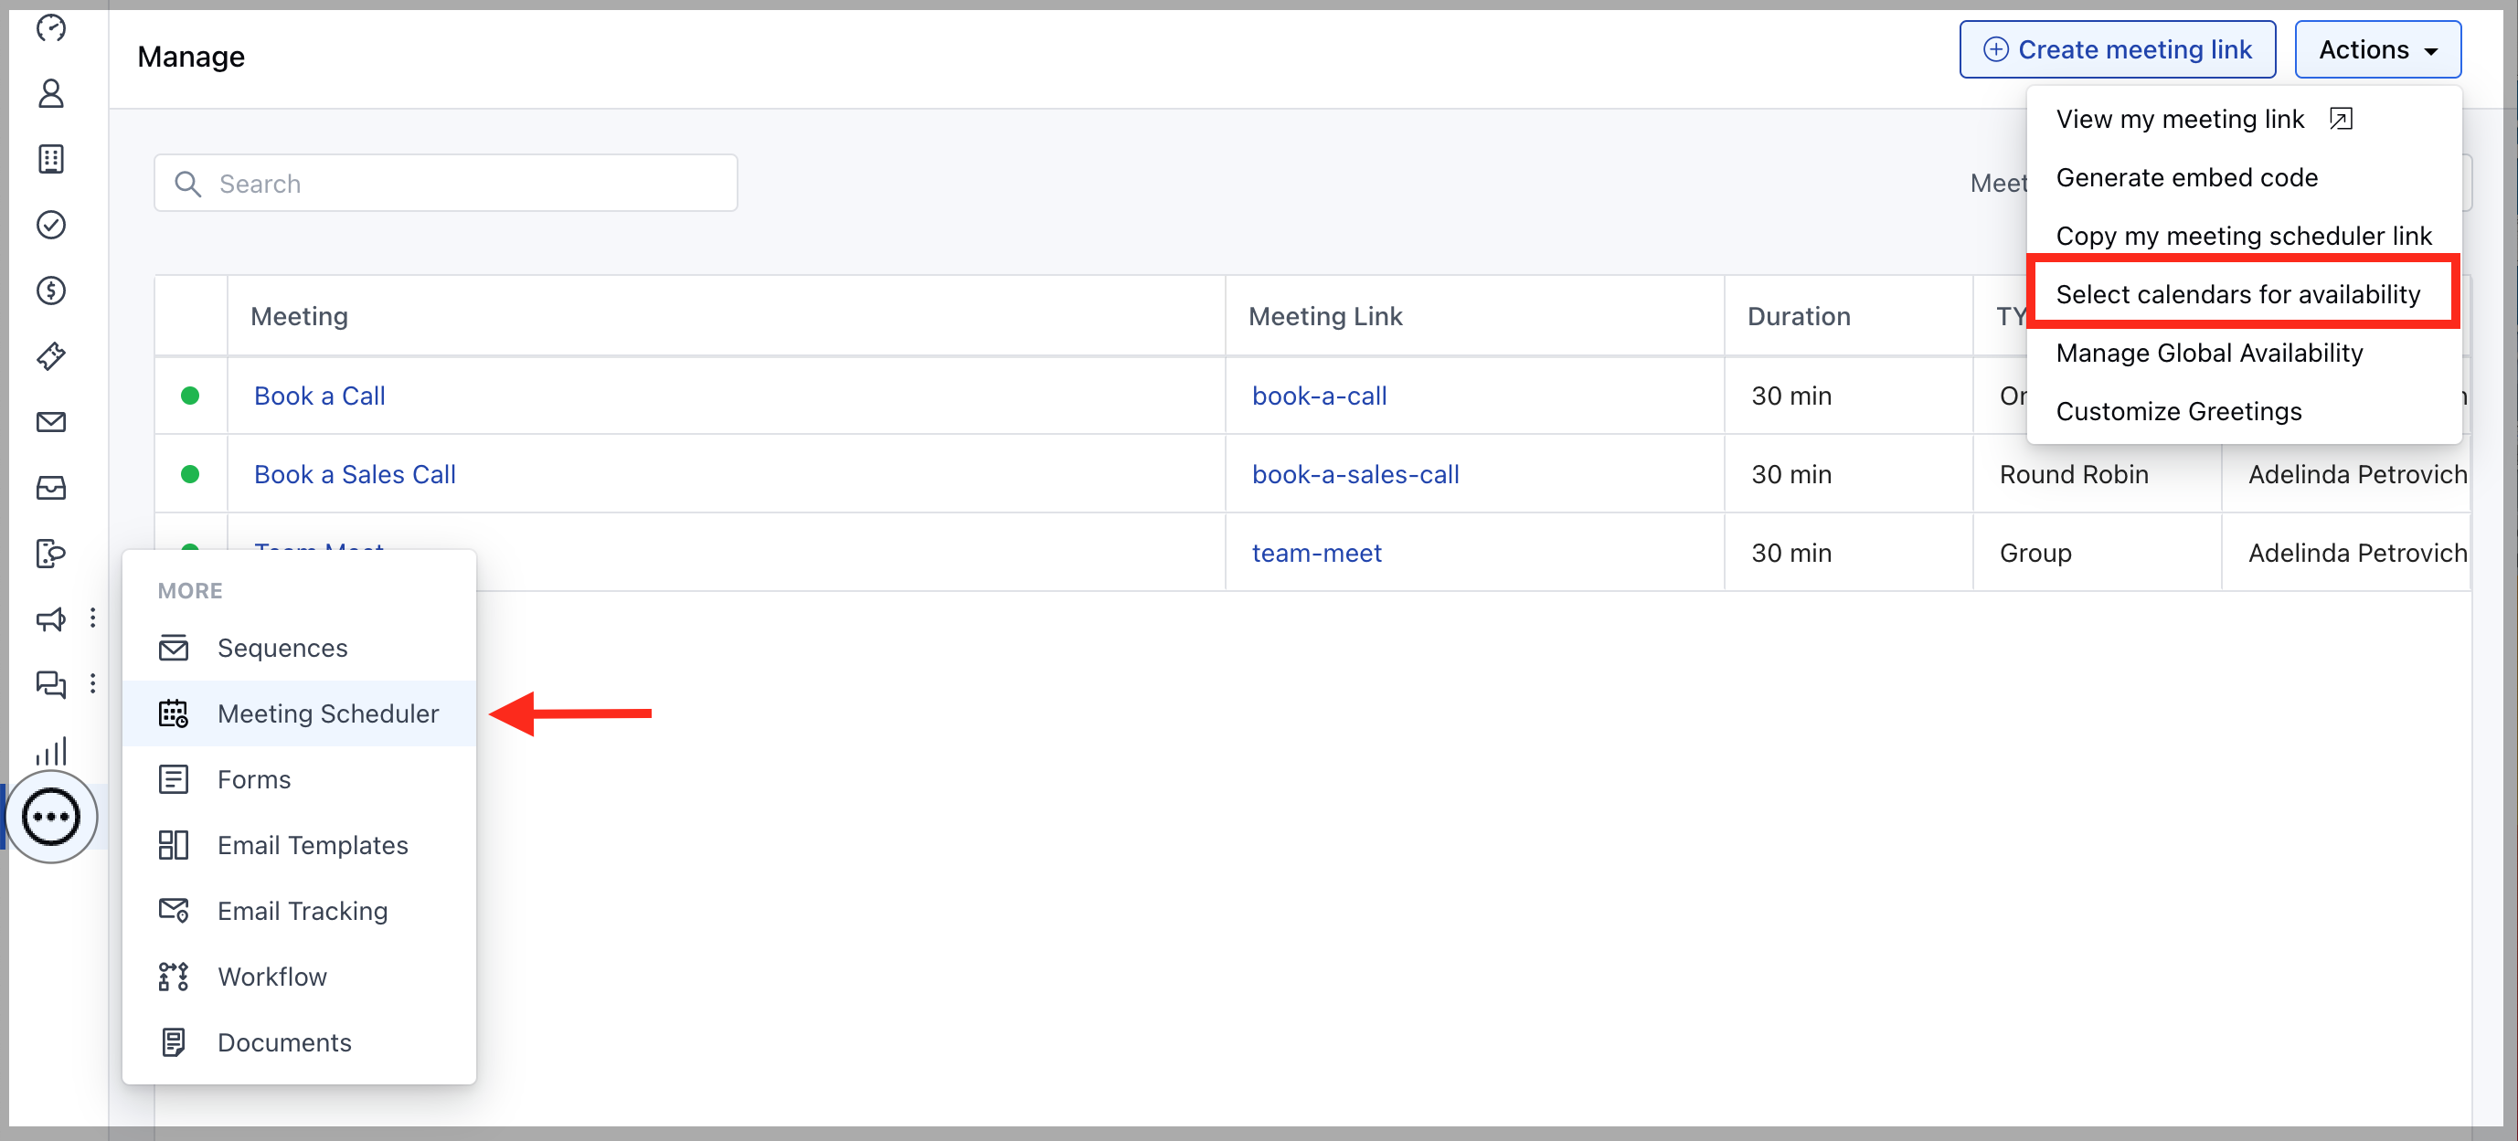Screen dimensions: 2518x1141
Task: Click 30 min duration in Book a Call row
Action: pos(1790,396)
